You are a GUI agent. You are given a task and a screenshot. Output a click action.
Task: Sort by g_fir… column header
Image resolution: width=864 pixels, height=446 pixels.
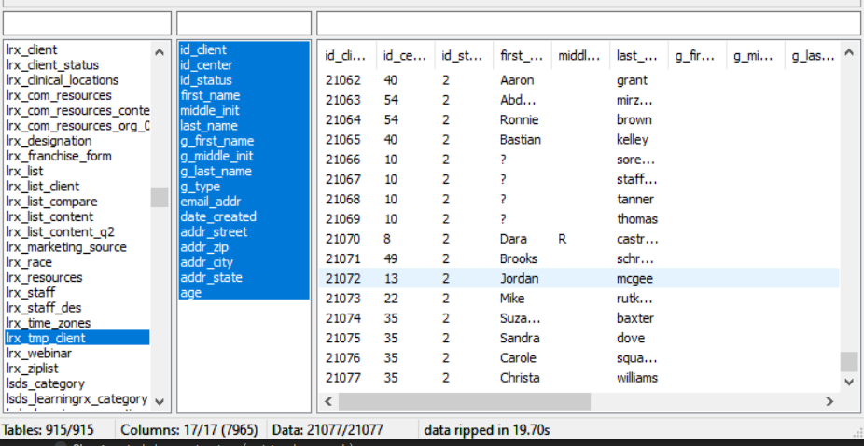click(698, 55)
